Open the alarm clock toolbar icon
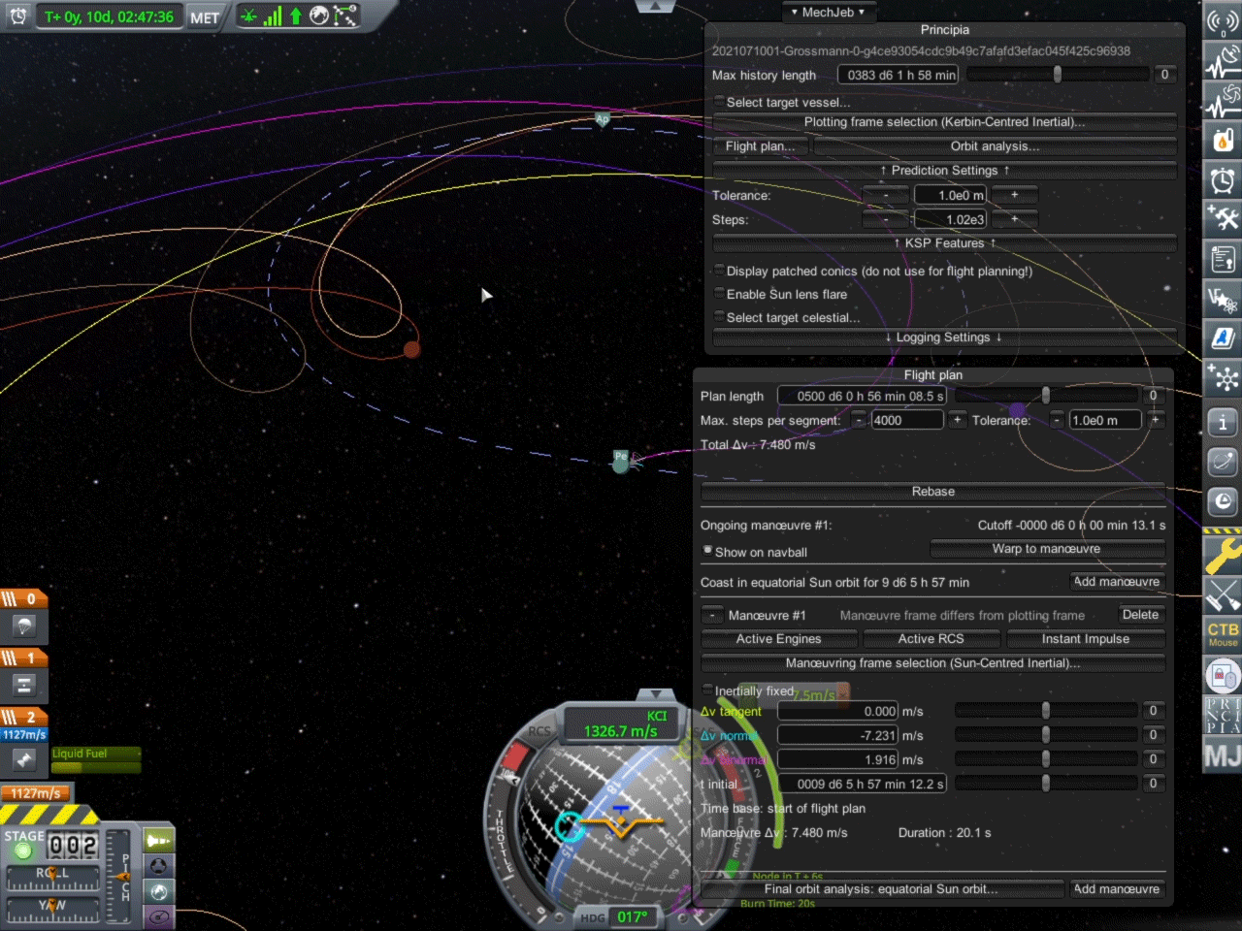Image resolution: width=1242 pixels, height=931 pixels. (1223, 180)
